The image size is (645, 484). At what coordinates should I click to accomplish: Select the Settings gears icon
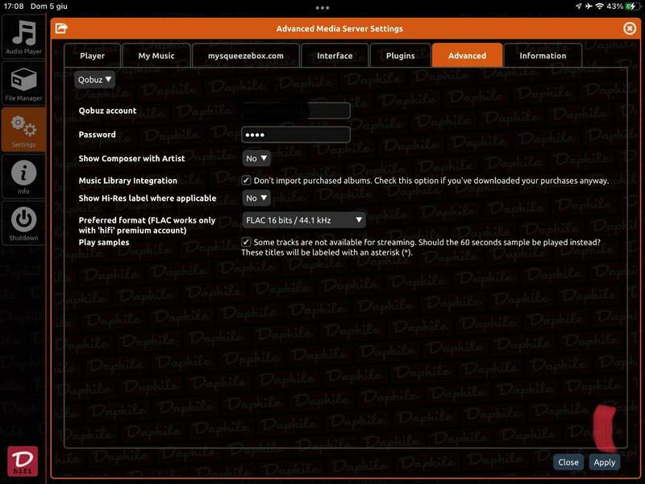(23, 129)
